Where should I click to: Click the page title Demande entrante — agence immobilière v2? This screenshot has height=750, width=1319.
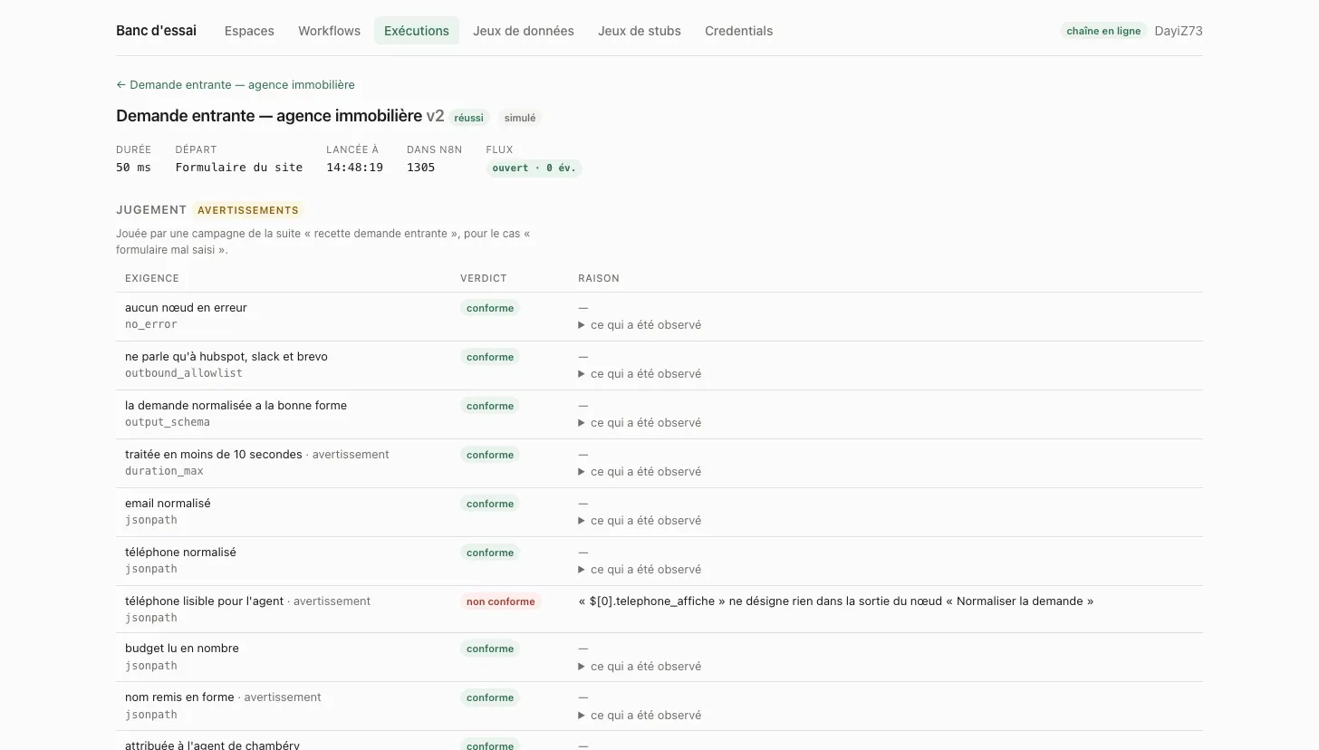tap(280, 116)
